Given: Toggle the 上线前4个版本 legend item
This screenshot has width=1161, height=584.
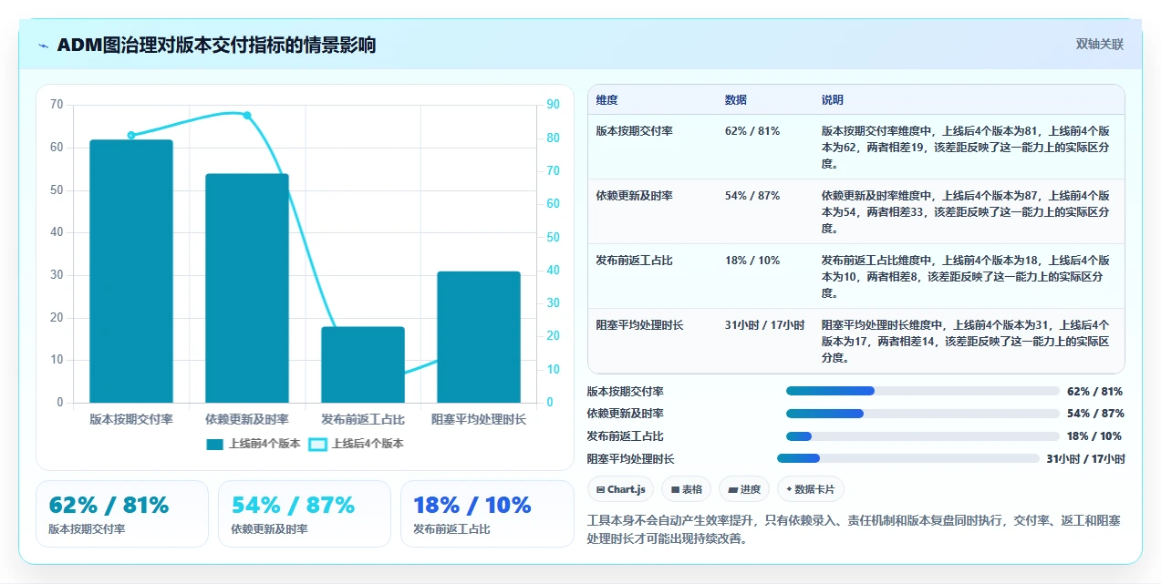Looking at the screenshot, I should pyautogui.click(x=254, y=444).
